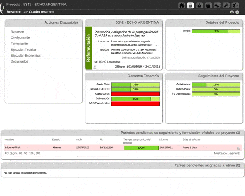
Task: Open the single-person icon next to the database icon
Action: (199, 5)
